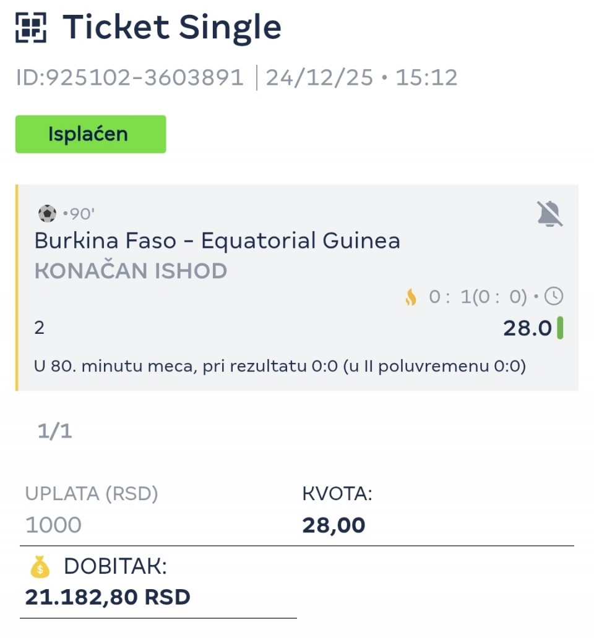Click the ticket date 24/12/25 15:12
The image size is (594, 638).
[x=361, y=78]
